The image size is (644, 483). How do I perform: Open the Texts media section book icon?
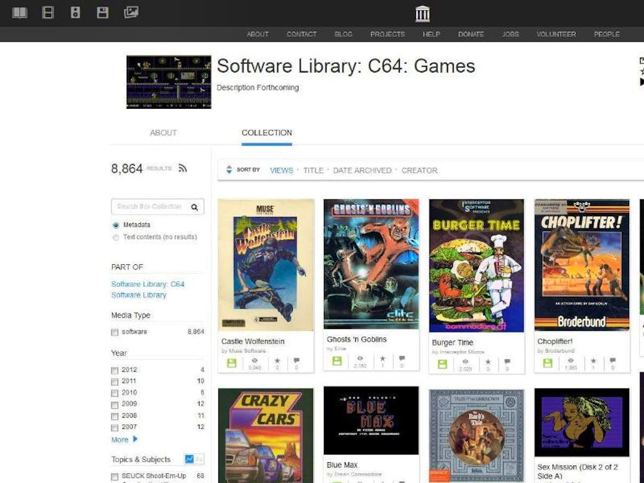19,13
